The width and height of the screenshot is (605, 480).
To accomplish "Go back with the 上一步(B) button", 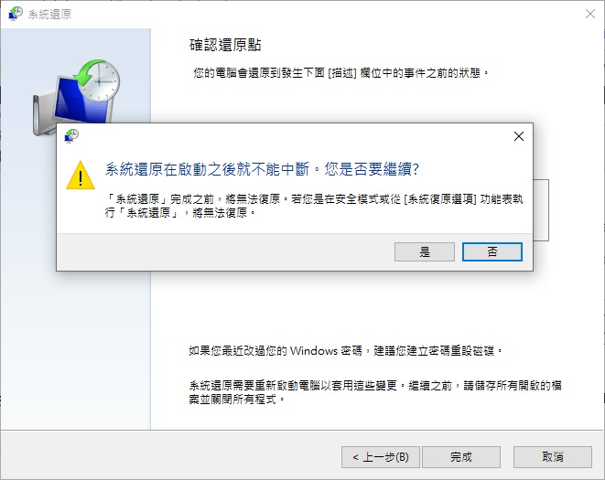I will (381, 457).
